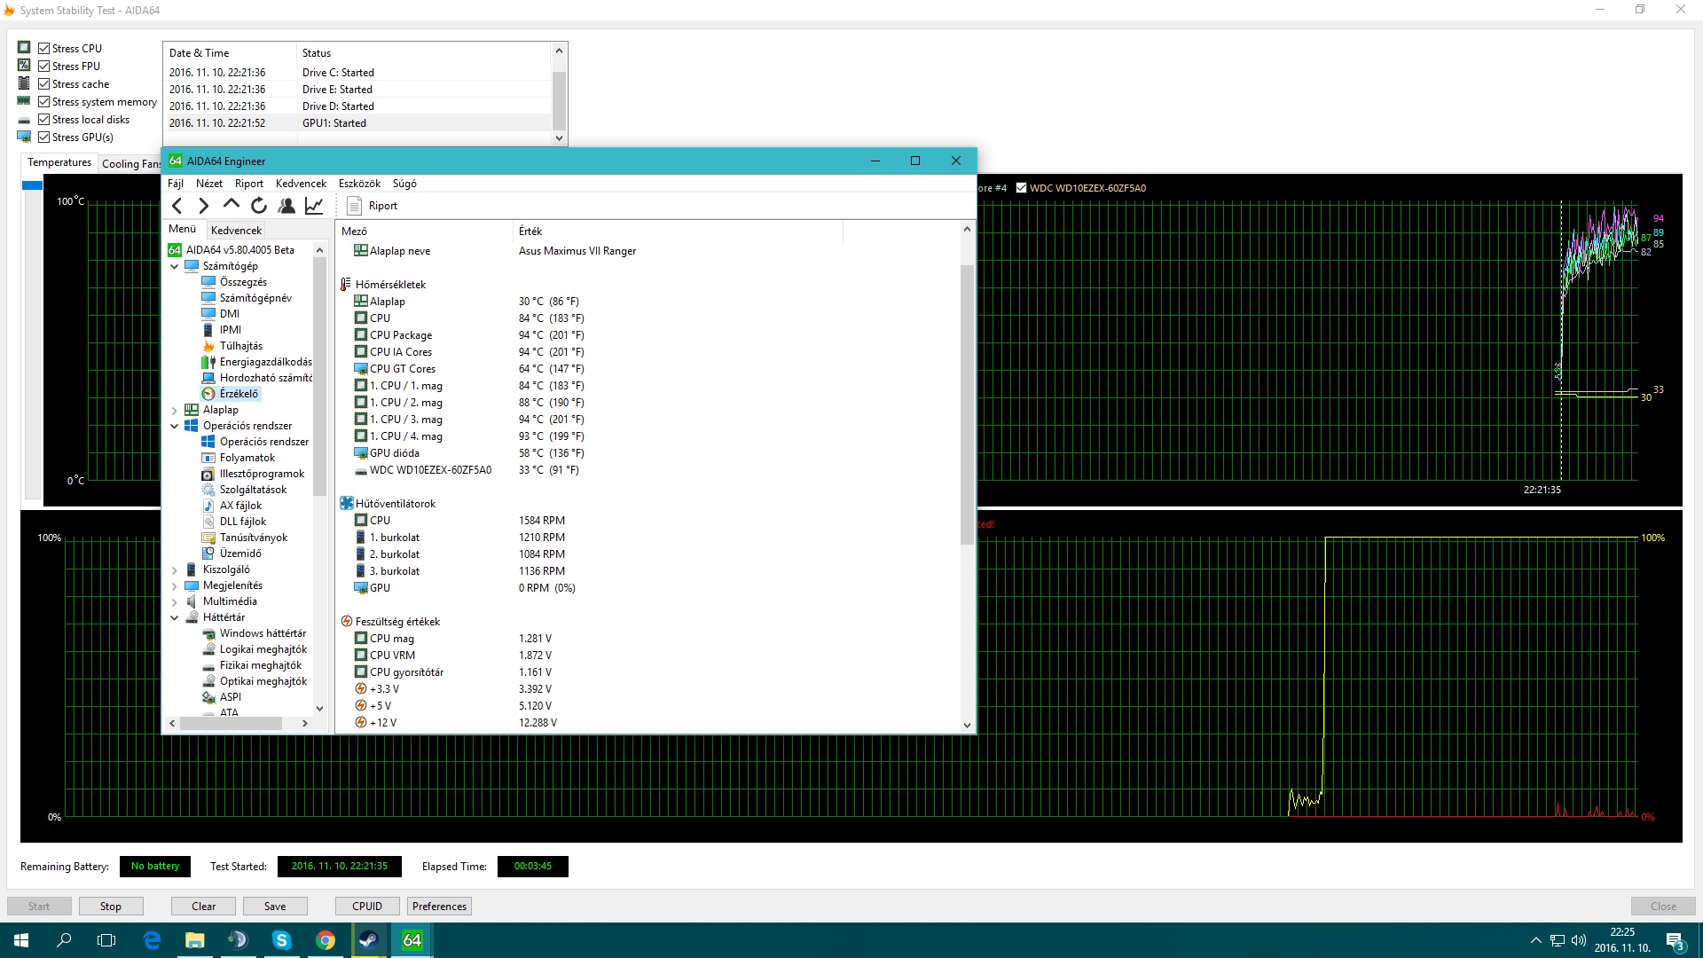1703x958 pixels.
Task: Open the Súgó menu
Action: [x=404, y=184]
